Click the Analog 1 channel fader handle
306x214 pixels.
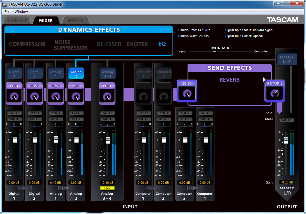point(56,139)
